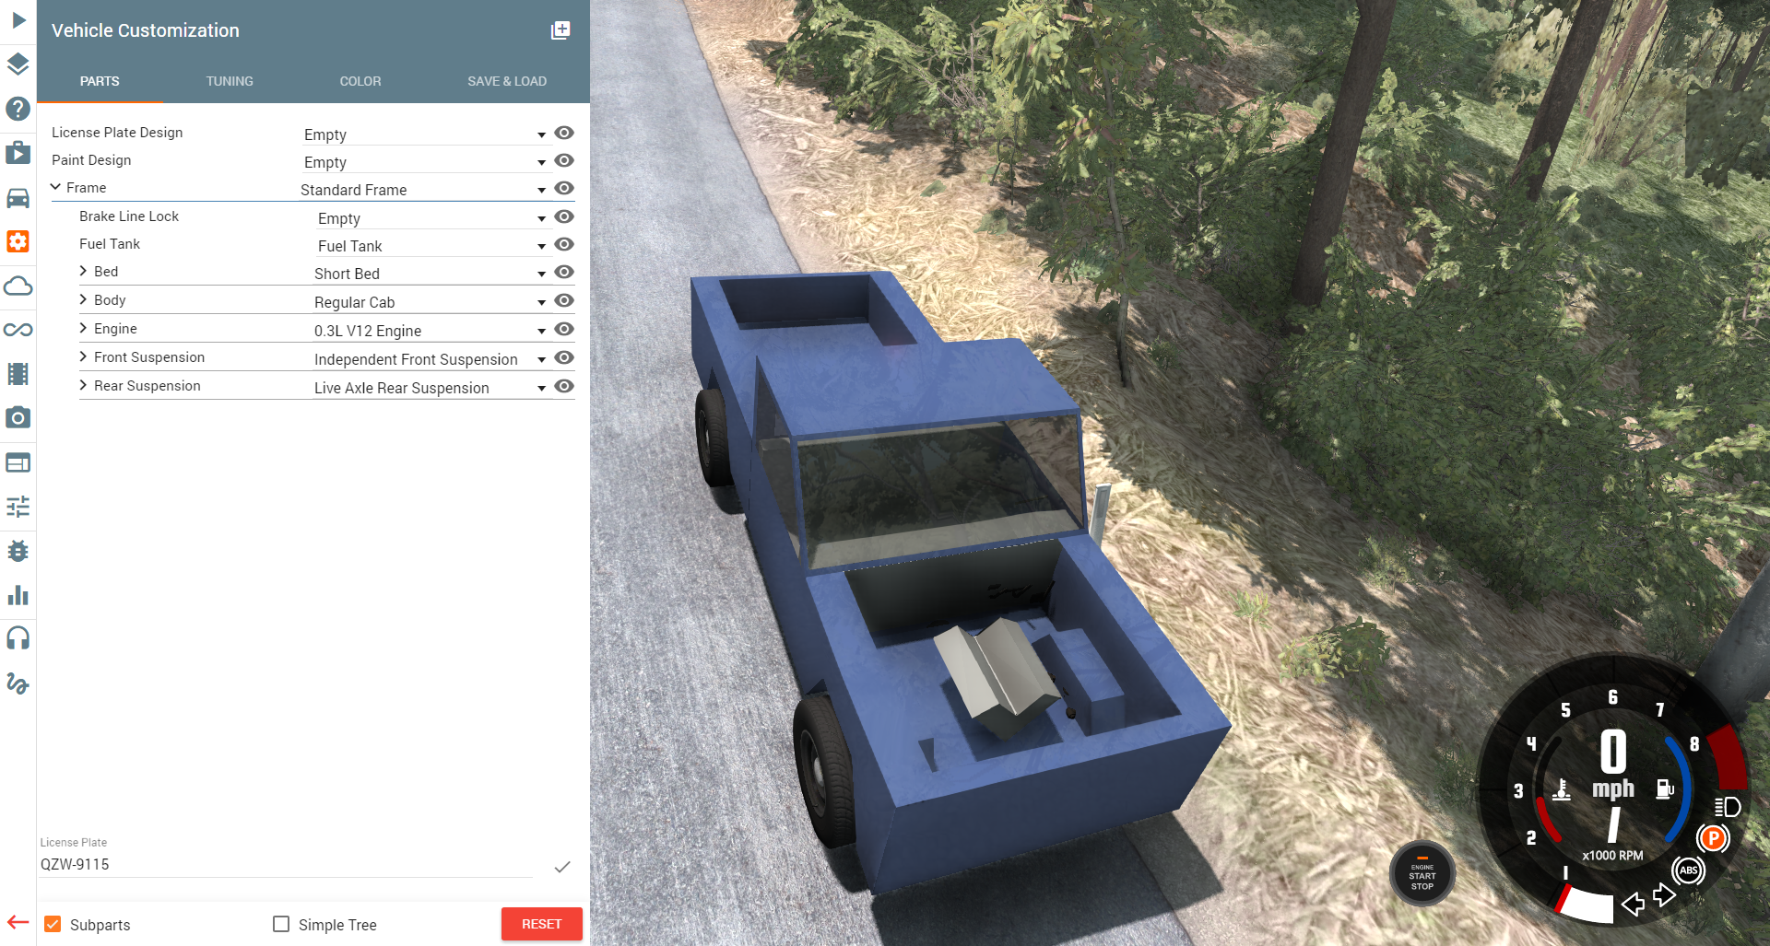Open the options sliders icon

point(18,507)
